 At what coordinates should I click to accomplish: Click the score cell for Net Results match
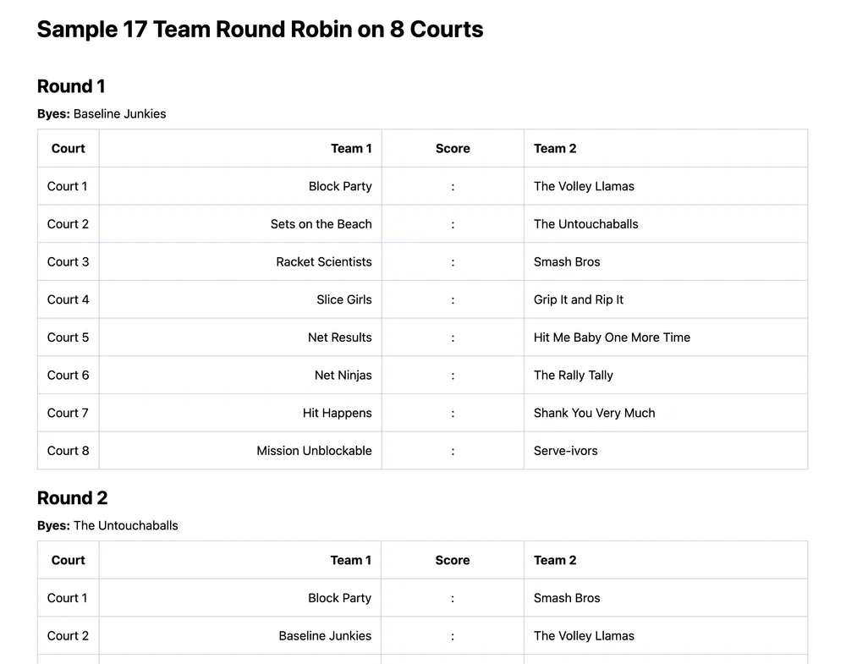pos(453,337)
